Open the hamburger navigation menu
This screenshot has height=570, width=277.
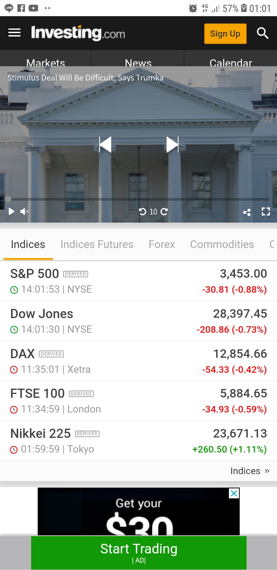pos(15,33)
